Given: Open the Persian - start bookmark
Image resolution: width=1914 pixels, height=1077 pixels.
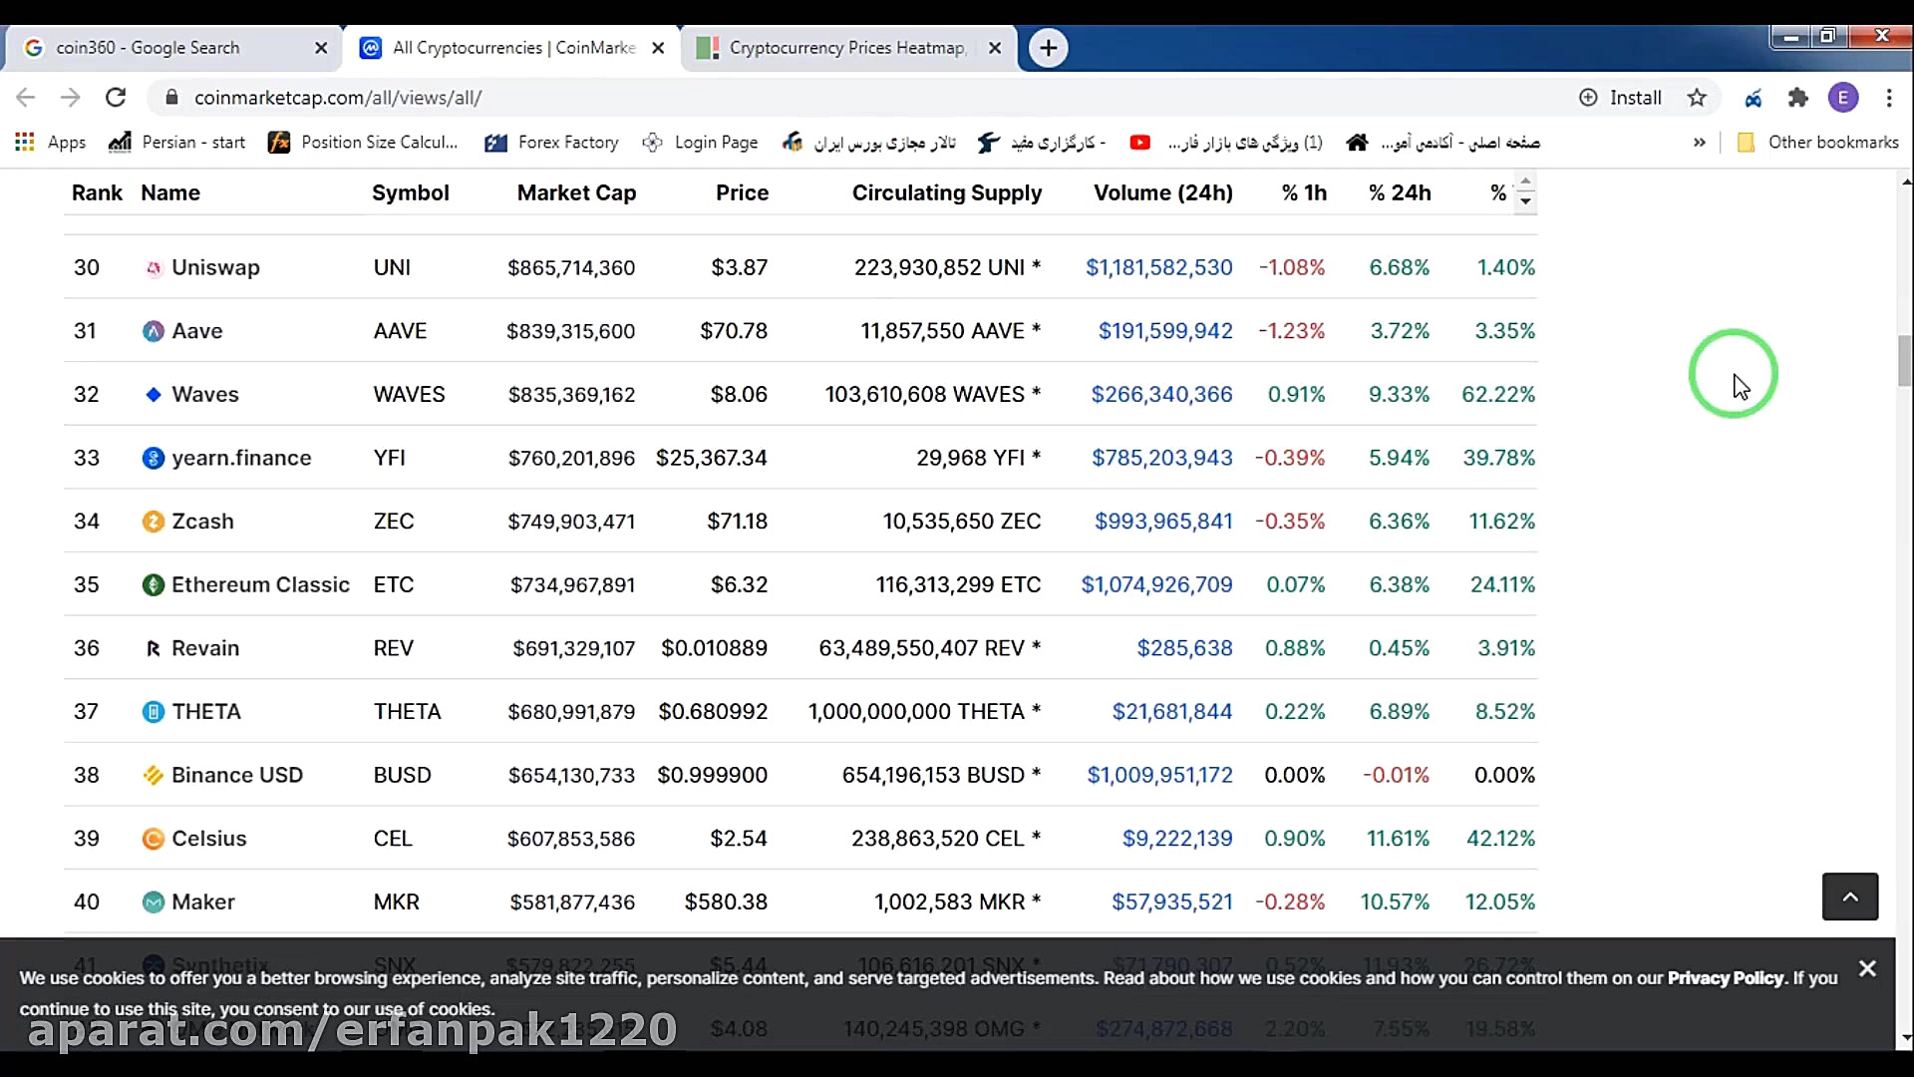Looking at the screenshot, I should tap(177, 143).
